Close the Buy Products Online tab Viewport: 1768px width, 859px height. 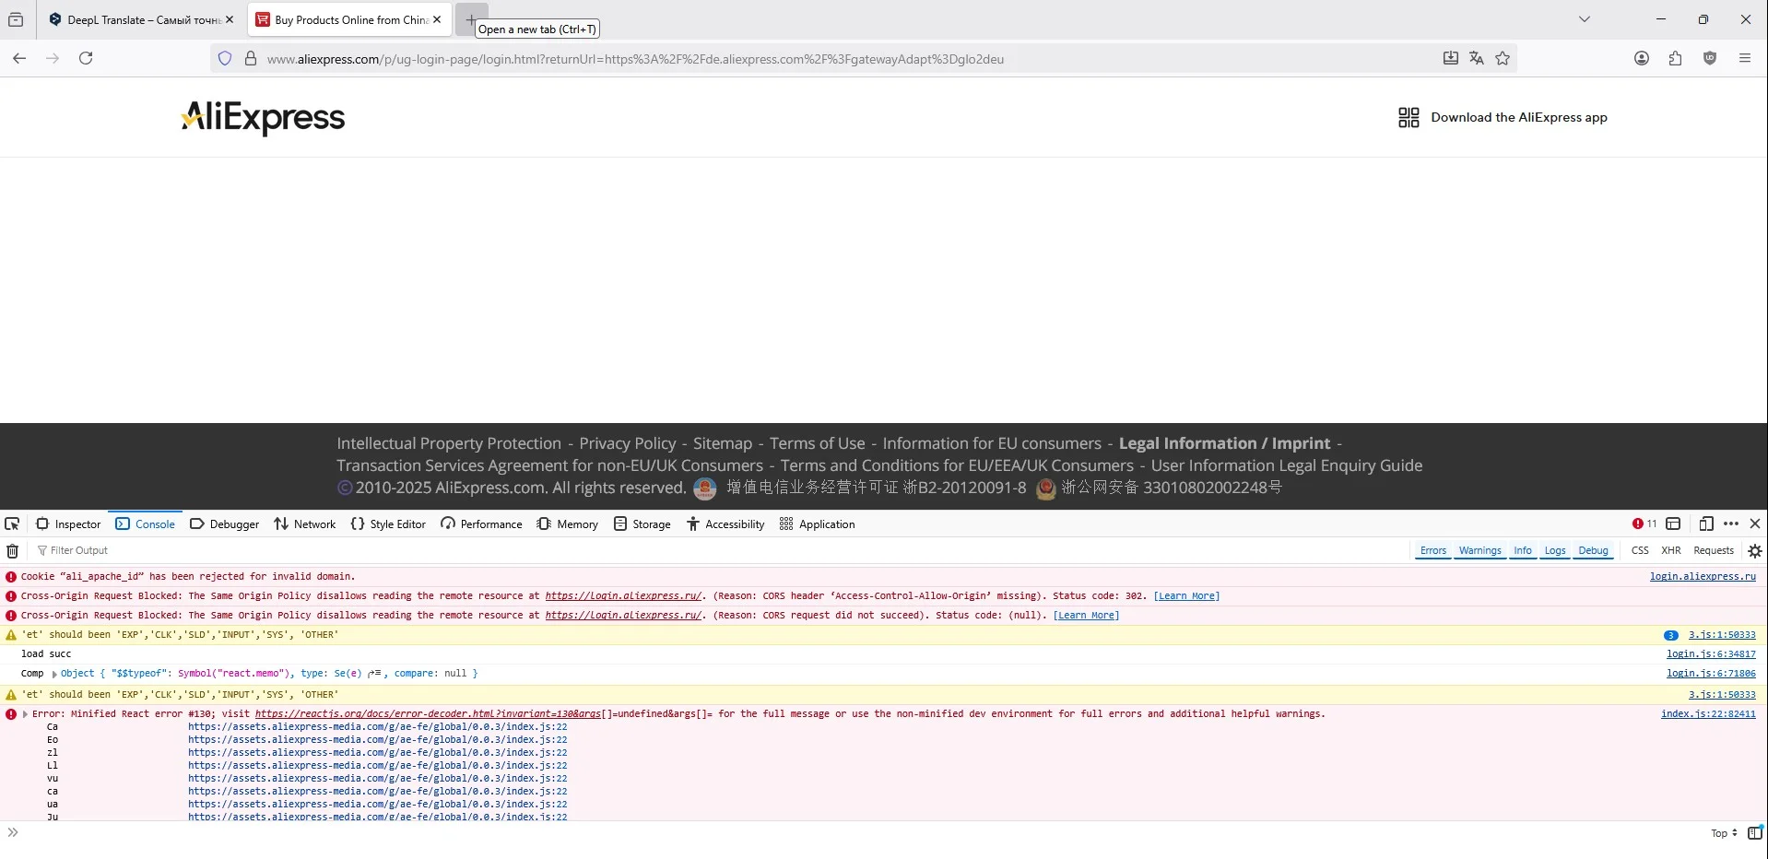point(437,19)
